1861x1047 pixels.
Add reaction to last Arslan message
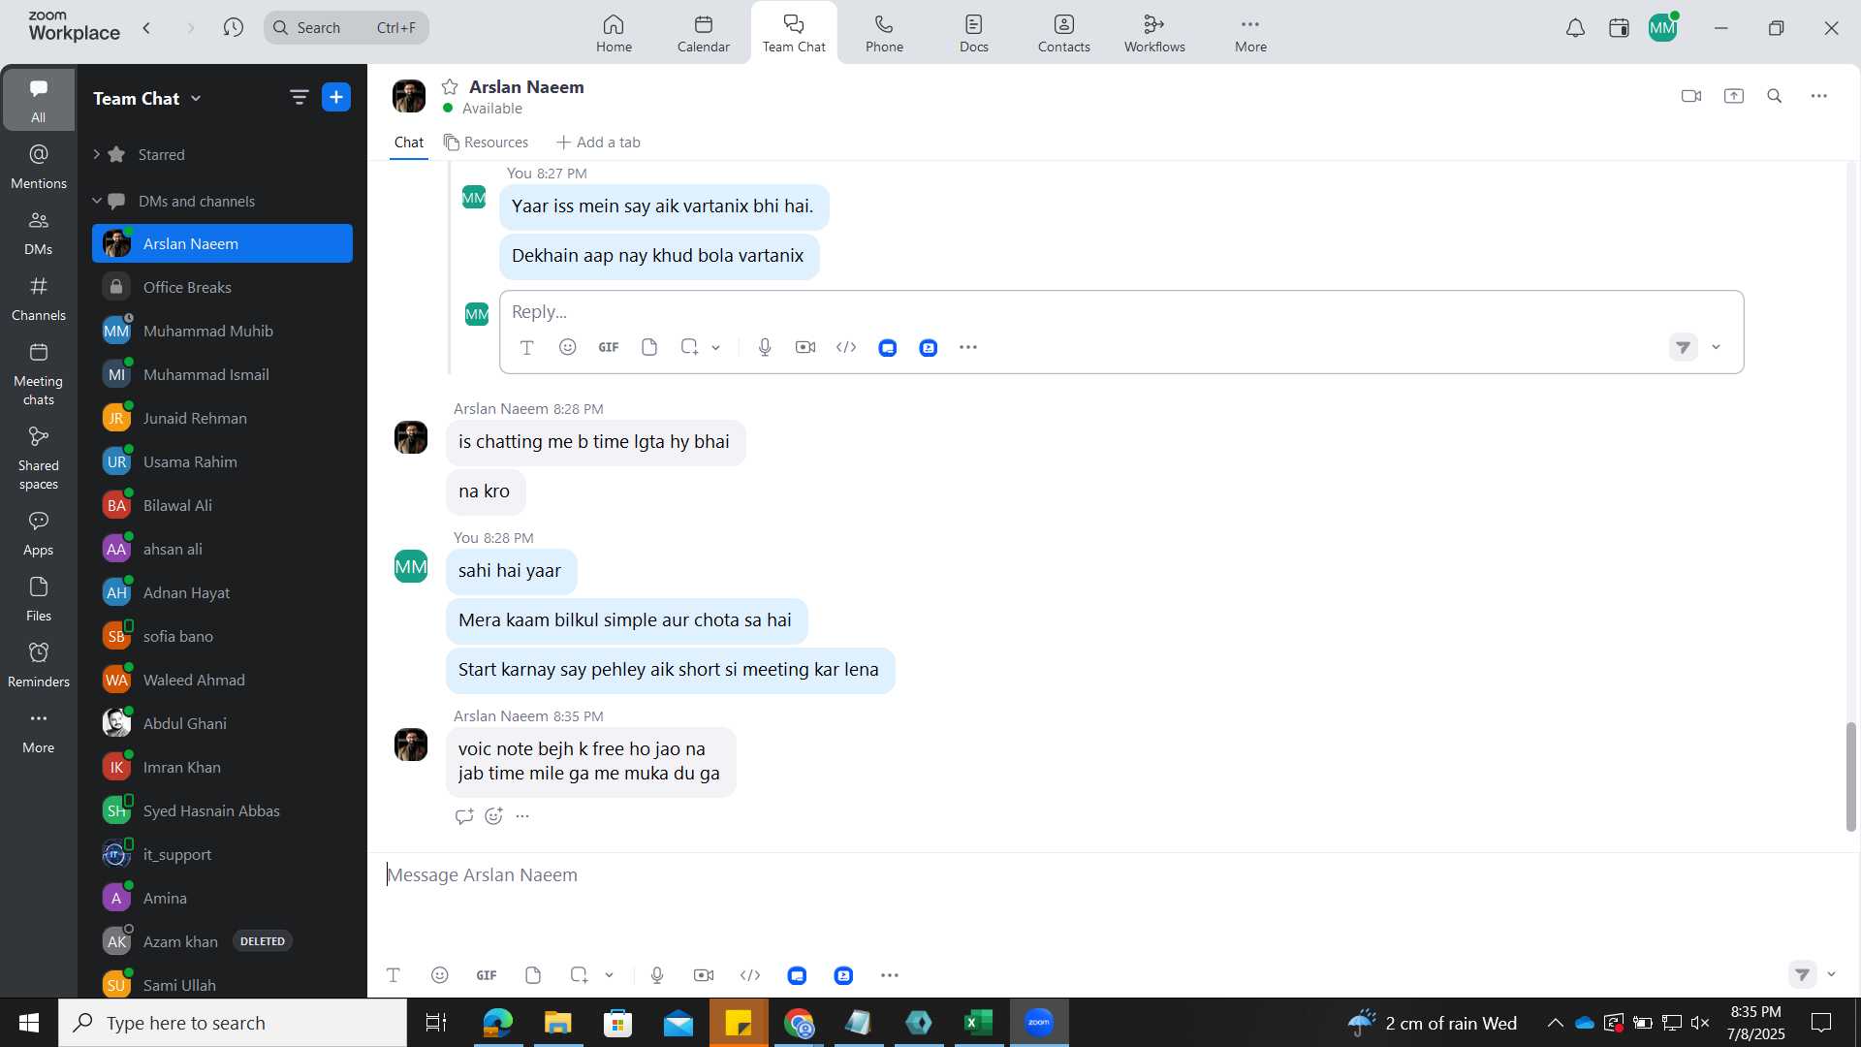[x=494, y=816]
